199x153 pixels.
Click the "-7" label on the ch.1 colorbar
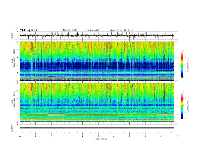(x=185, y=77)
